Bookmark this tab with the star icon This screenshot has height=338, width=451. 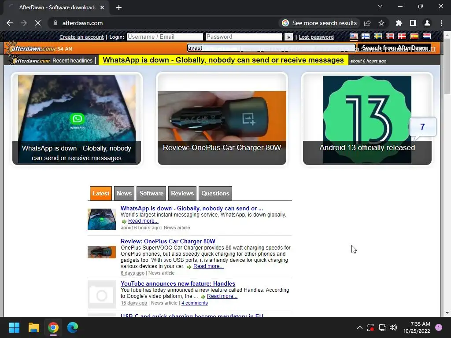(381, 23)
